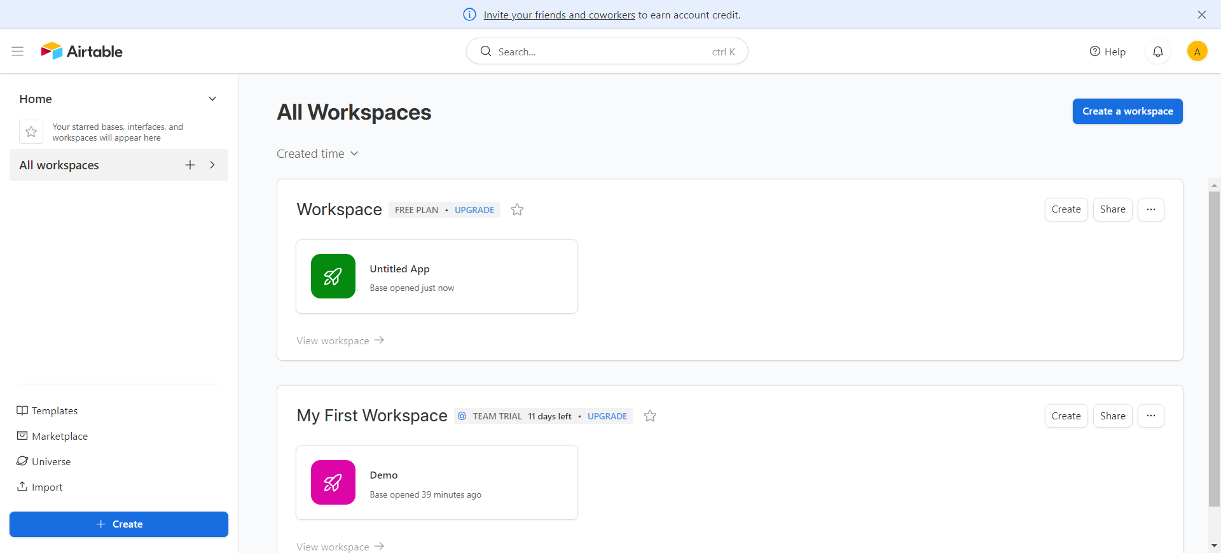Image resolution: width=1221 pixels, height=553 pixels.
Task: Click plus icon beside All workspaces
Action: [x=190, y=165]
